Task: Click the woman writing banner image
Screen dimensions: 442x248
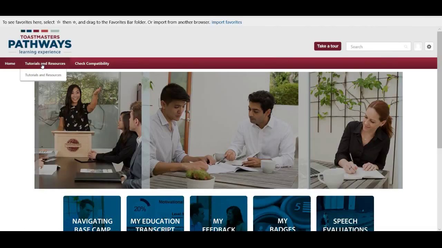Action: coord(356,130)
